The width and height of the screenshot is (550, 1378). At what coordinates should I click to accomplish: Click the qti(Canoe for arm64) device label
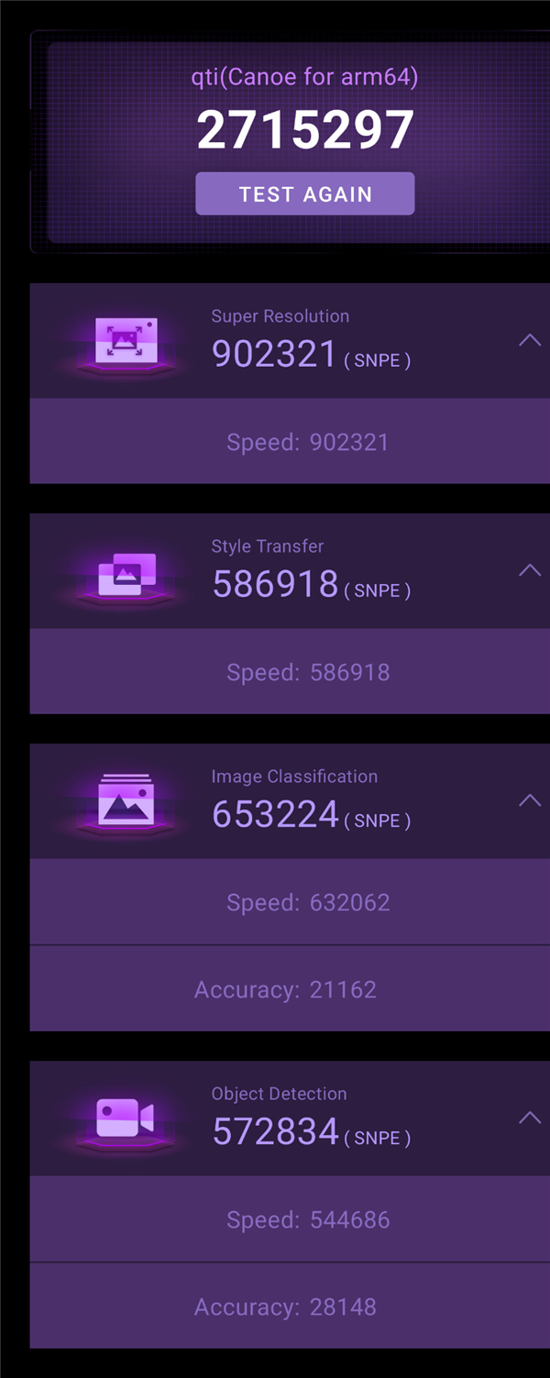[x=305, y=76]
